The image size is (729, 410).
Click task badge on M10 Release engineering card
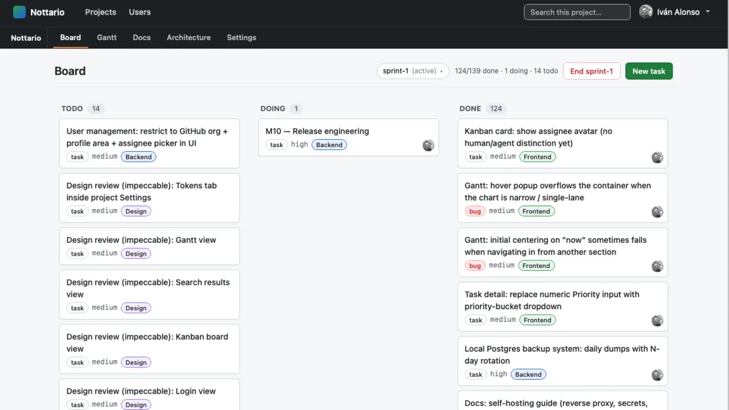point(276,145)
